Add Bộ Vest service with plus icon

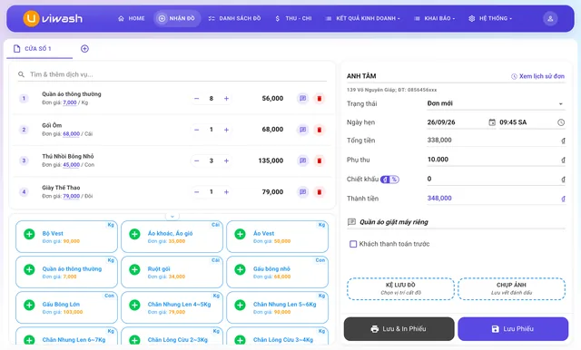coord(29,234)
